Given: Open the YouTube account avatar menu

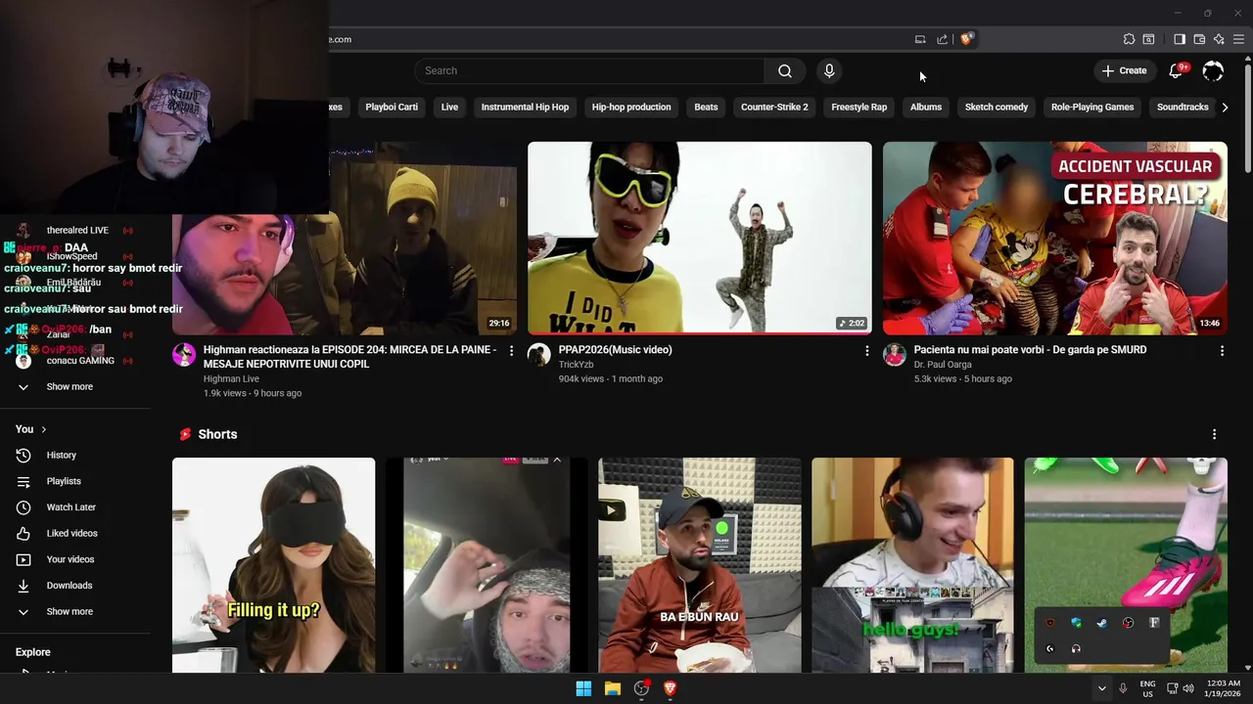Looking at the screenshot, I should pyautogui.click(x=1213, y=70).
